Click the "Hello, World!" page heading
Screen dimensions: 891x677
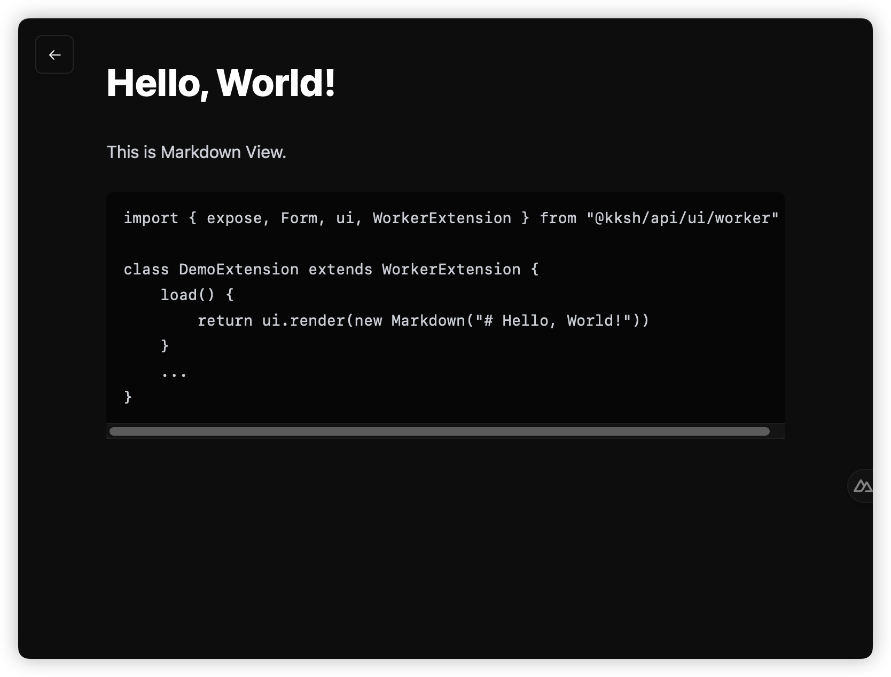(221, 83)
